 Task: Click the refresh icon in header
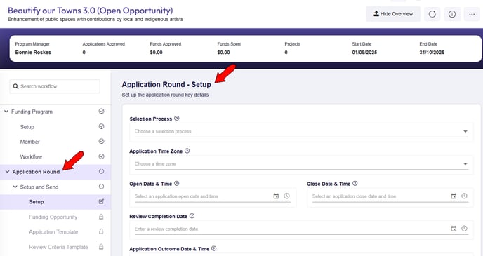click(x=432, y=14)
